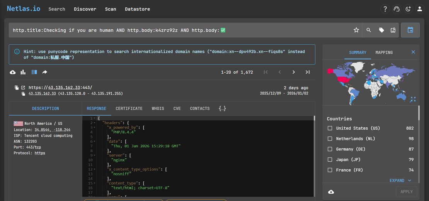The height and width of the screenshot is (201, 429).
Task: Click the tag icon in the search bar
Action: point(381,30)
